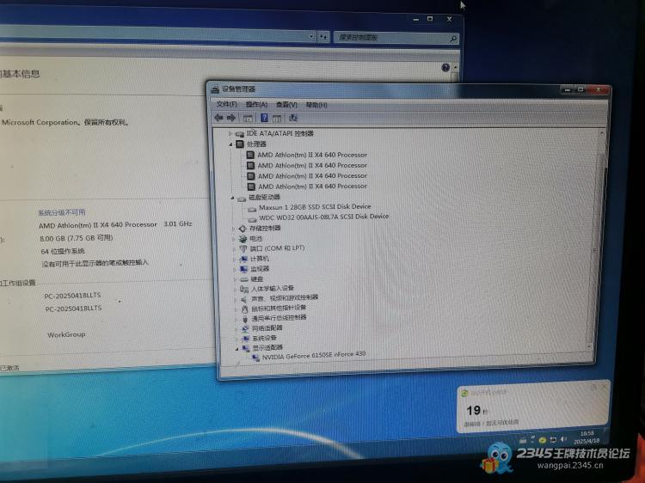Select WDC WD3200AAJS-08L7A SCSI Disk Device
The width and height of the screenshot is (645, 483).
[323, 217]
